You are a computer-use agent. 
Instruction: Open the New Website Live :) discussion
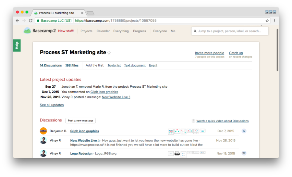(85, 141)
